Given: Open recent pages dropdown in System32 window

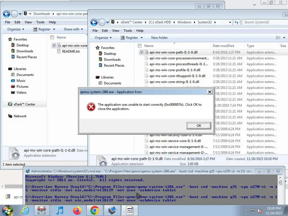Looking at the screenshot, I should (108, 22).
